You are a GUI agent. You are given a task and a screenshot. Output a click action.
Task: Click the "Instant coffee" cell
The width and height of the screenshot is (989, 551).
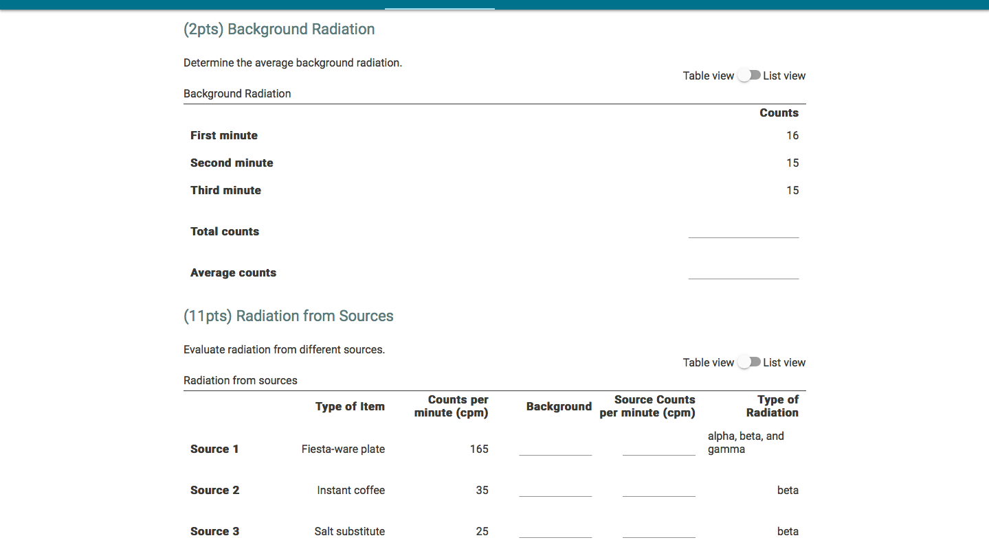351,490
